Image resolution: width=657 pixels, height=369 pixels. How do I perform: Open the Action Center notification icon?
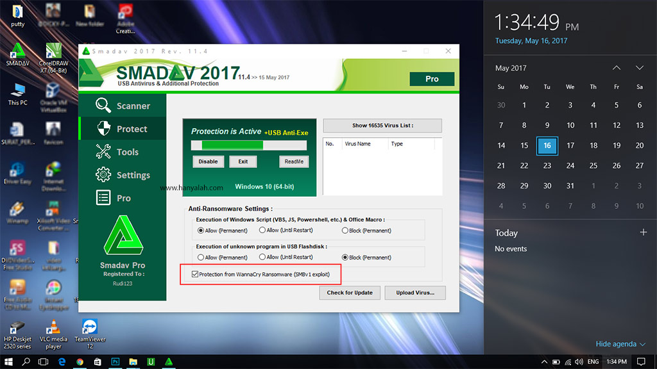click(x=641, y=362)
